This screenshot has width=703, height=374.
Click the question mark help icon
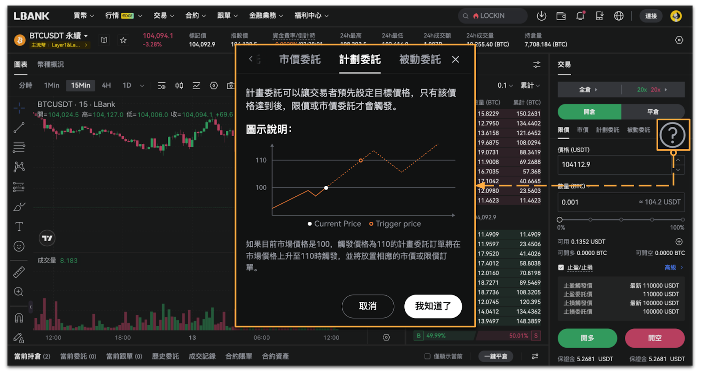[x=673, y=135]
